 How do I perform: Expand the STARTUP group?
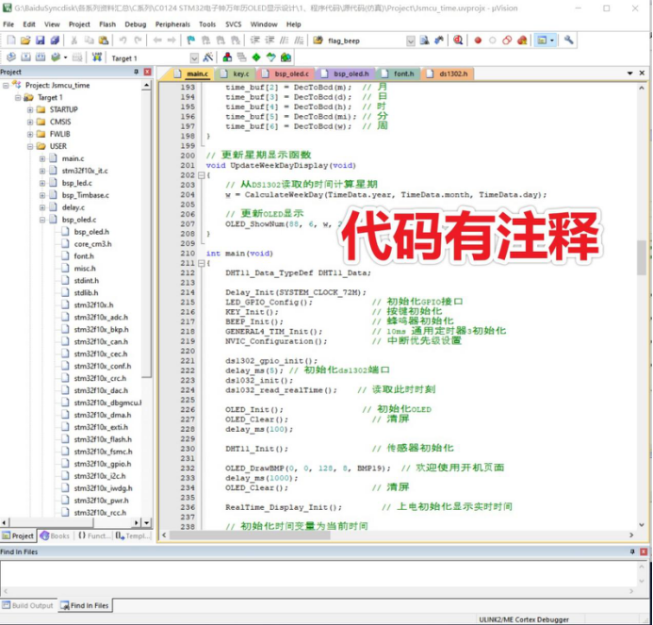[30, 110]
